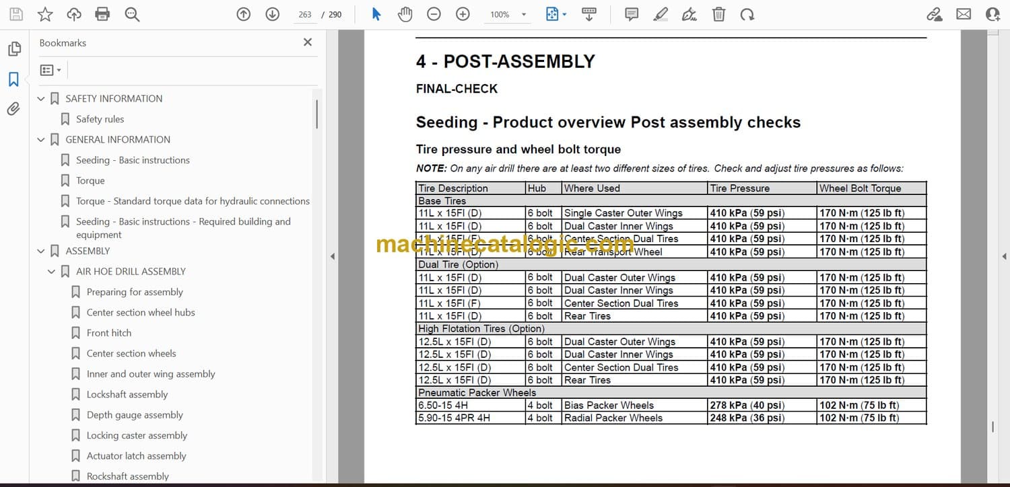Close the Bookmarks panel
This screenshot has width=1010, height=487.
pyautogui.click(x=308, y=42)
